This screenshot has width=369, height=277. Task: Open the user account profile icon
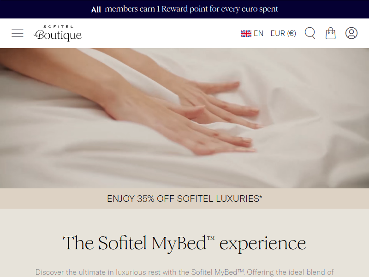[351, 33]
